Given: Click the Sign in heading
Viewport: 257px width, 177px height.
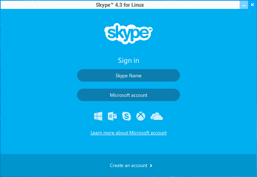Looking at the screenshot, I should [128, 60].
